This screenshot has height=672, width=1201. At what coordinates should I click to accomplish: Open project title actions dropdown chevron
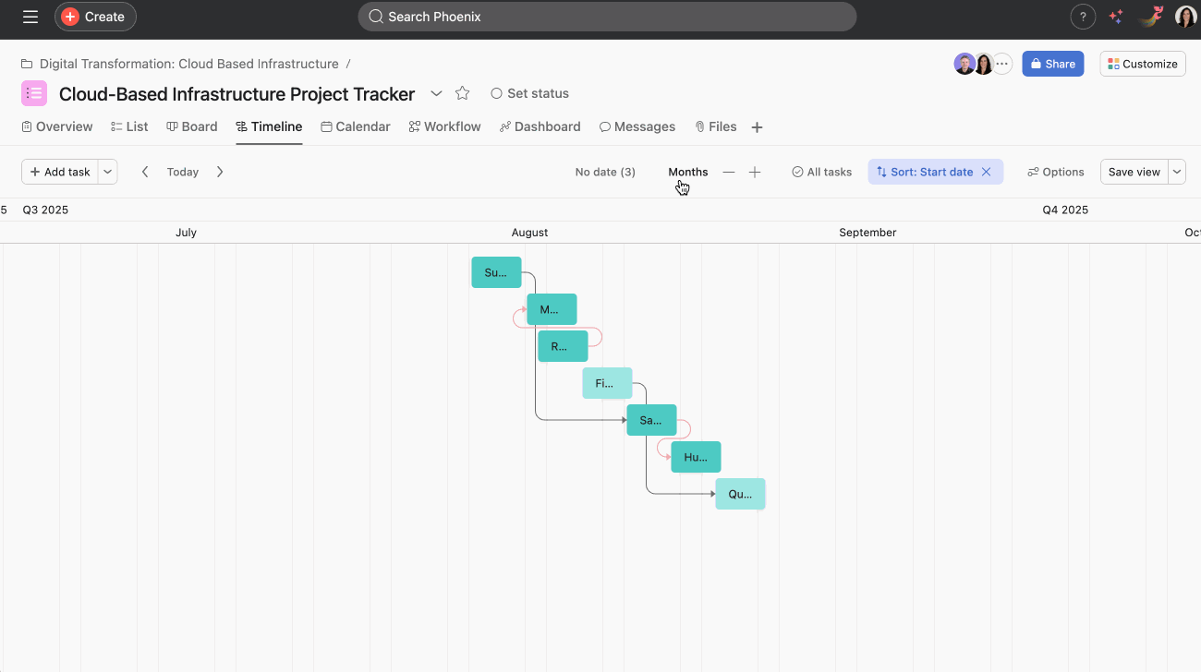[x=437, y=93]
